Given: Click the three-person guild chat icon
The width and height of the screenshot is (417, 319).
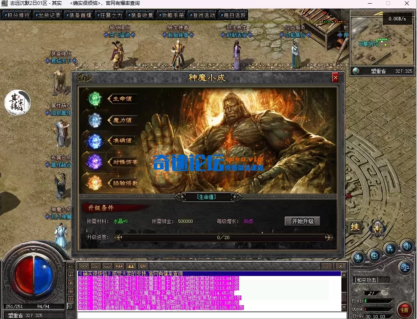Looking at the screenshot, I should click(119, 266).
